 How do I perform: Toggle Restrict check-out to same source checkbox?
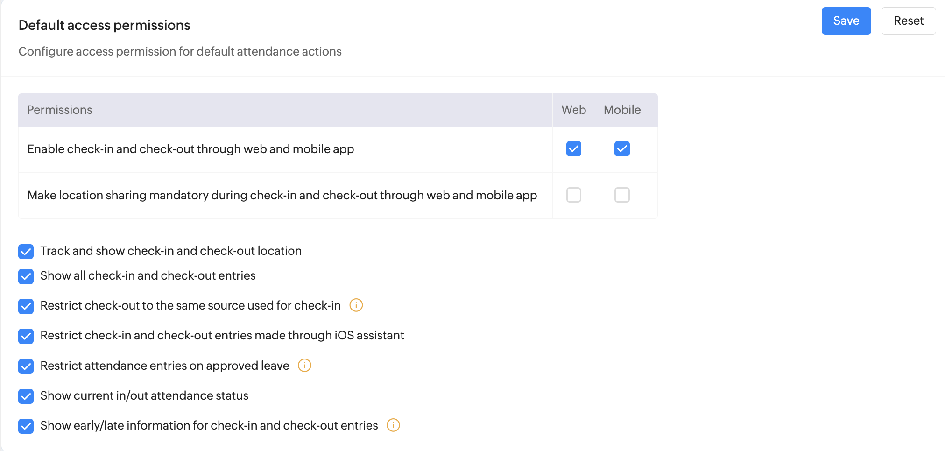26,306
